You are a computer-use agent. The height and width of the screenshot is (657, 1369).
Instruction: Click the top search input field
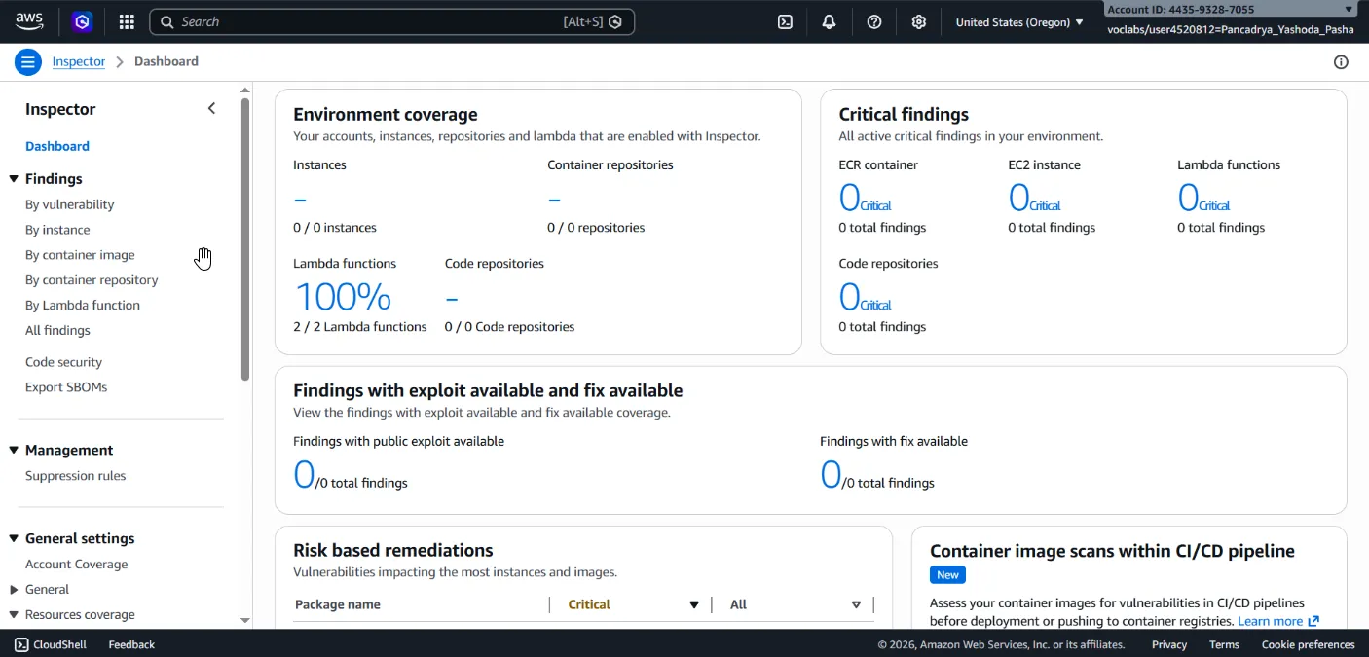(x=391, y=21)
